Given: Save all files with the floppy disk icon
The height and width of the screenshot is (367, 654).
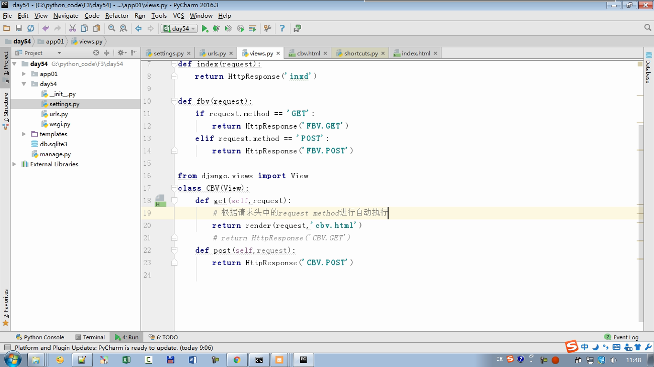Looking at the screenshot, I should (x=19, y=29).
